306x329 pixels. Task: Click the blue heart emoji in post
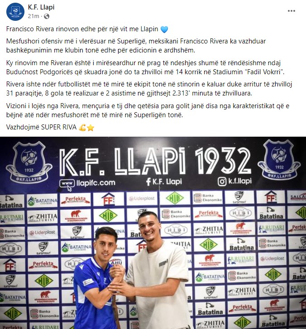(x=164, y=29)
